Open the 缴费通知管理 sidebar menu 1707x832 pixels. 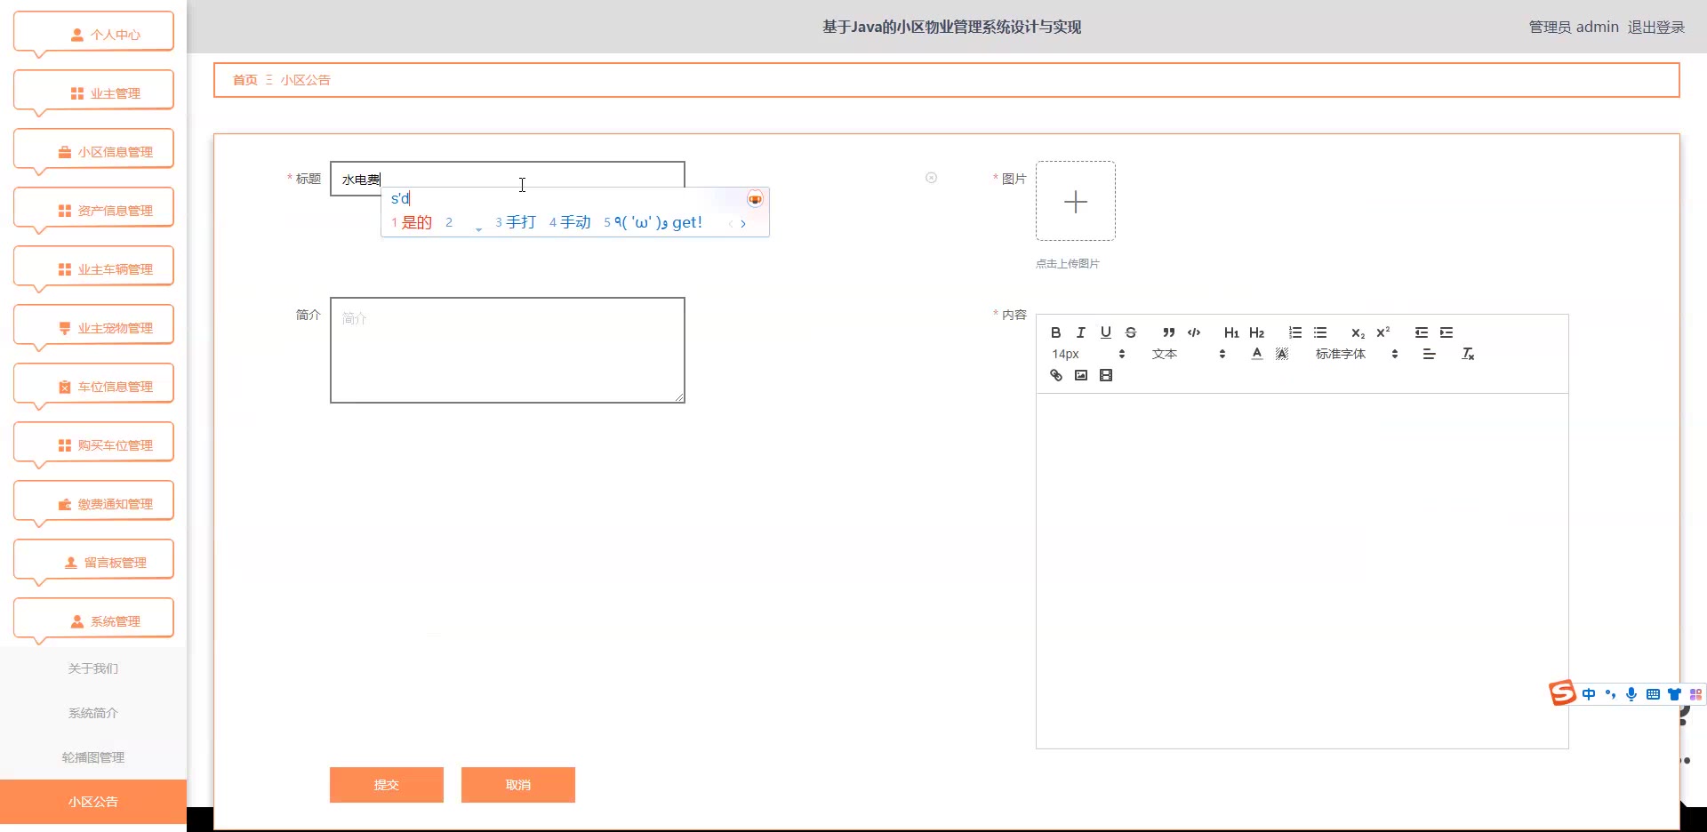(93, 504)
